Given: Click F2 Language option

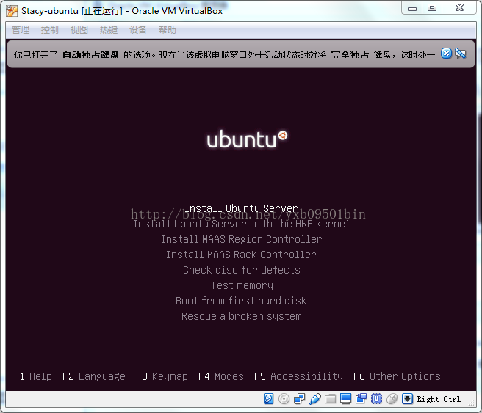Looking at the screenshot, I should tap(94, 376).
